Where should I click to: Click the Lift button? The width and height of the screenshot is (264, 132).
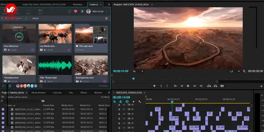209,86
